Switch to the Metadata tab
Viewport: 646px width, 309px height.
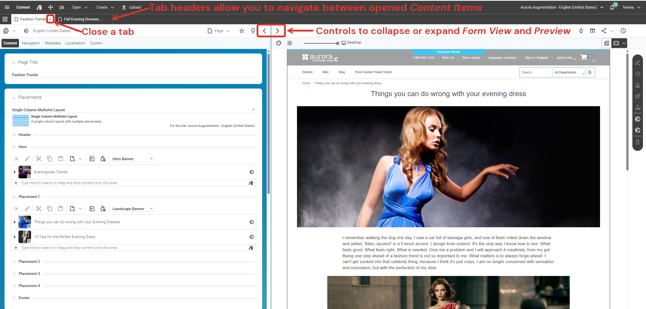[x=52, y=43]
